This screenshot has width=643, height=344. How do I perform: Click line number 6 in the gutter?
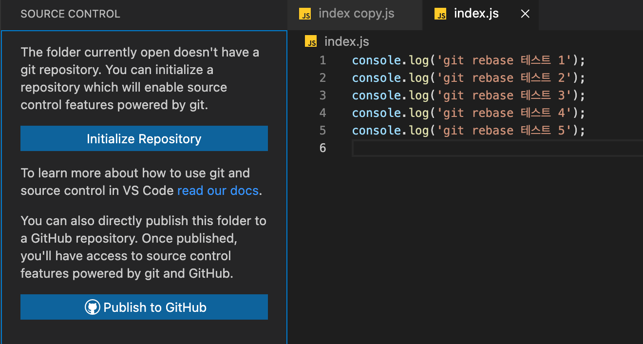323,148
